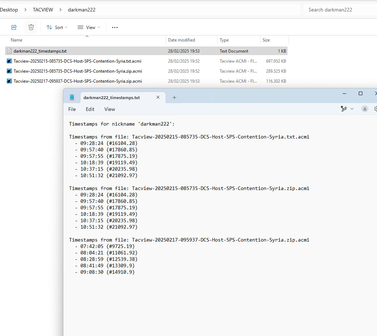Click the Notepad account profile icon

364,109
